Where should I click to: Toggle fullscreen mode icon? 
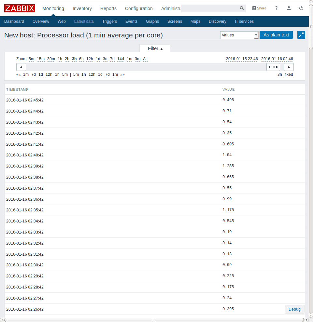point(301,35)
